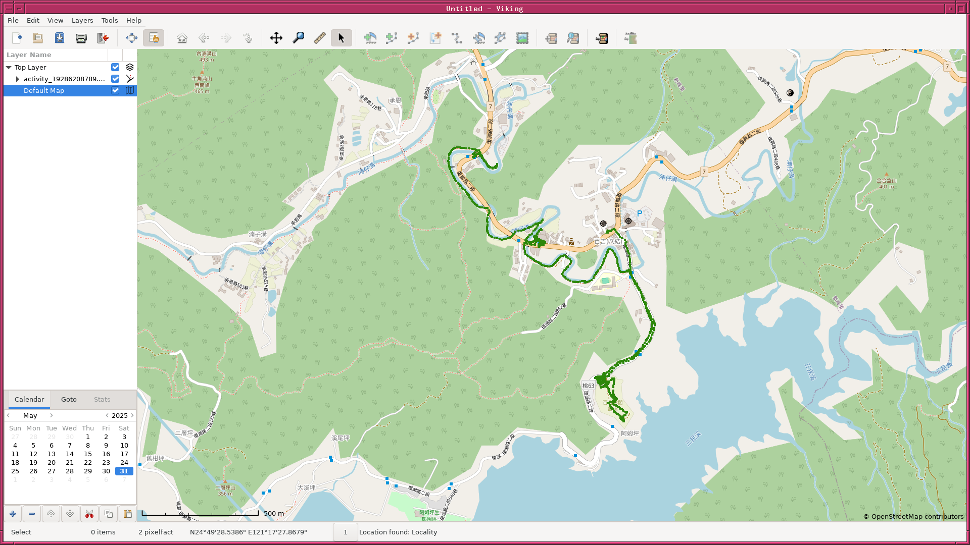
Task: Select May 15 in the calendar
Action: 88,454
